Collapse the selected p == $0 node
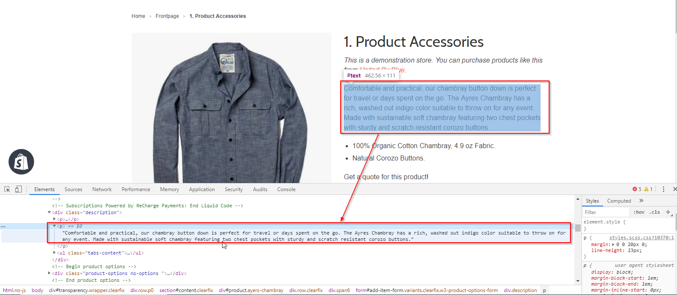 coord(54,226)
